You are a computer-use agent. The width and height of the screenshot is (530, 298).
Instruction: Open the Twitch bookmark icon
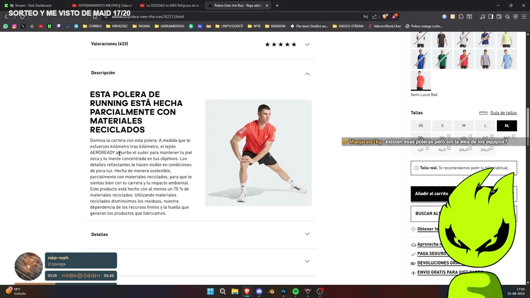58,26
